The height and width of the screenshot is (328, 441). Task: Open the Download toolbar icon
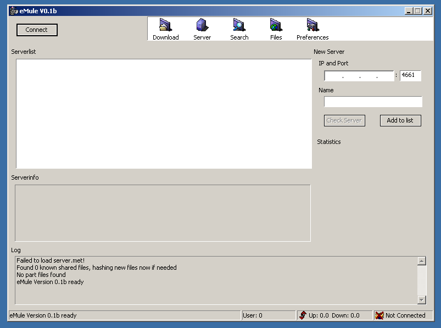click(165, 25)
